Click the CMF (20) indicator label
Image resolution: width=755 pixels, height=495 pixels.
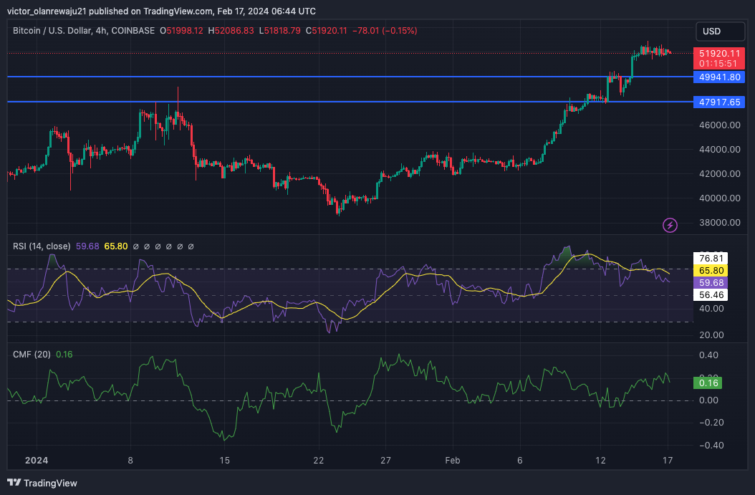(x=32, y=354)
